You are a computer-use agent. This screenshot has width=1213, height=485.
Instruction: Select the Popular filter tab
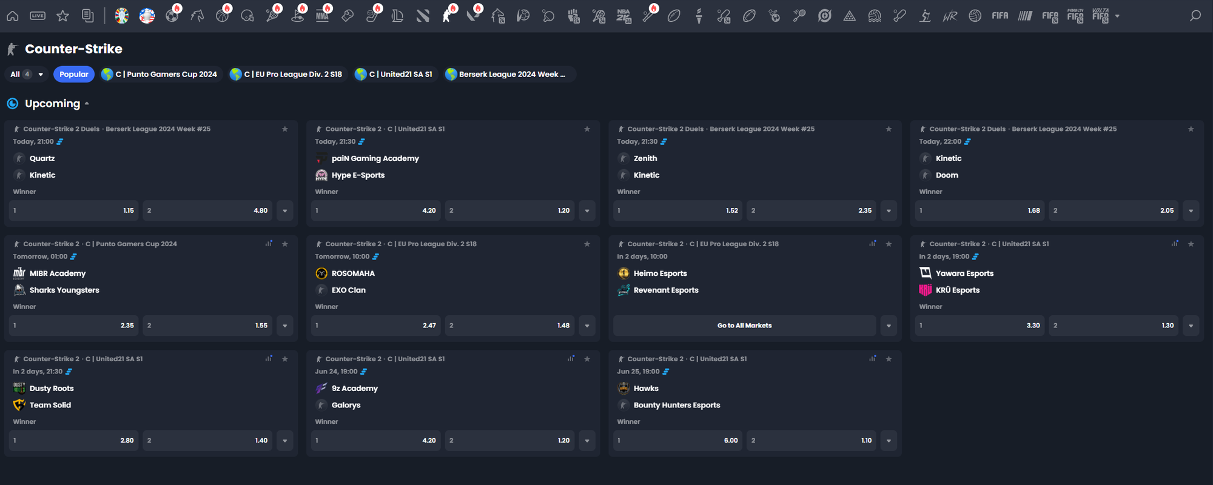(x=74, y=74)
